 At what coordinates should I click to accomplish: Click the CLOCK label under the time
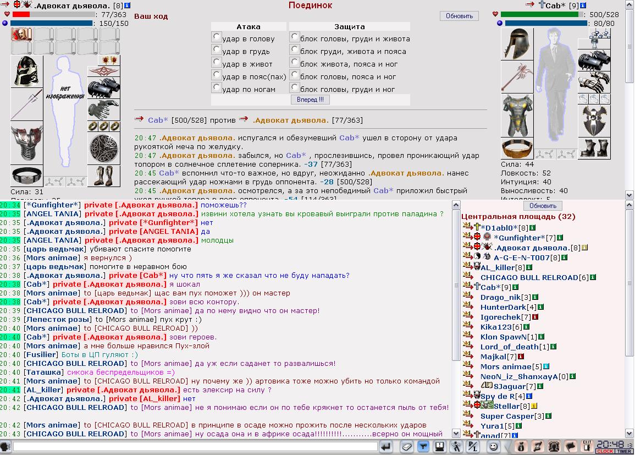tap(605, 451)
